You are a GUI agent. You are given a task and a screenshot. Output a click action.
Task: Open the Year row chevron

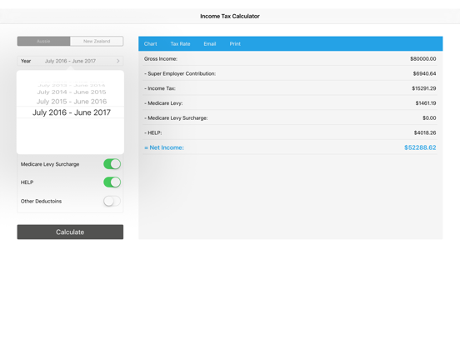tap(118, 61)
